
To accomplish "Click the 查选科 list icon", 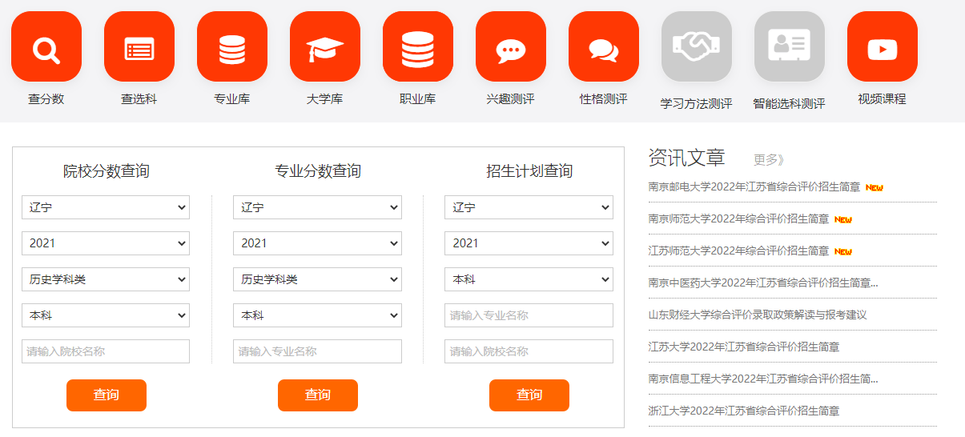I will [139, 47].
